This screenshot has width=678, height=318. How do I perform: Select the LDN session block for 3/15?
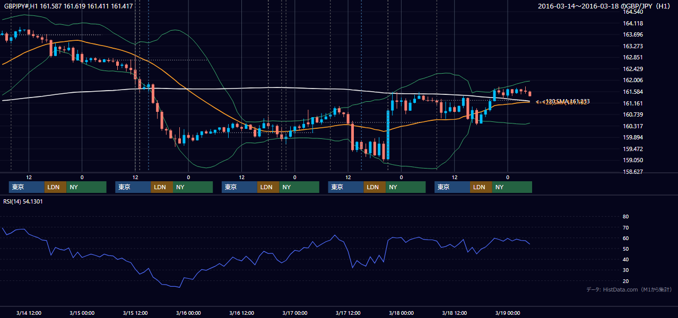click(x=162, y=187)
